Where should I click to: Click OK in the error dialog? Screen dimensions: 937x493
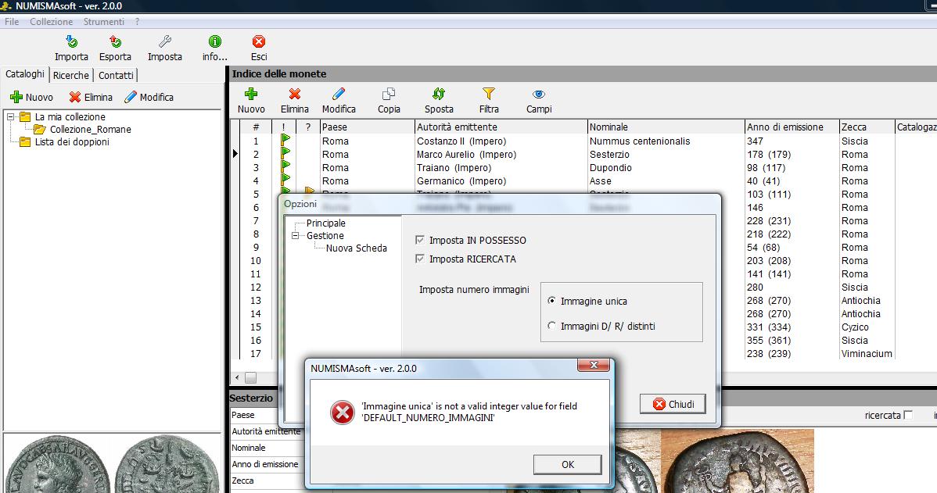pyautogui.click(x=567, y=464)
